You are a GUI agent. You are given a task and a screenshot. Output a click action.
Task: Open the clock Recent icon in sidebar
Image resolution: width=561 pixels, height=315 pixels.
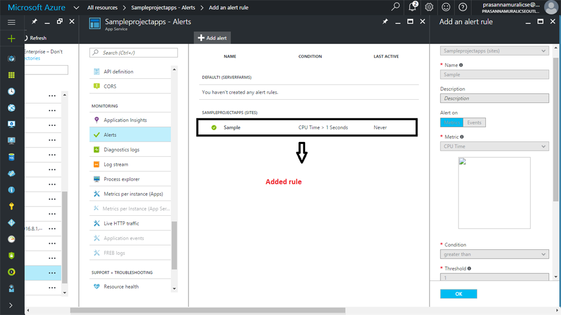pos(12,91)
